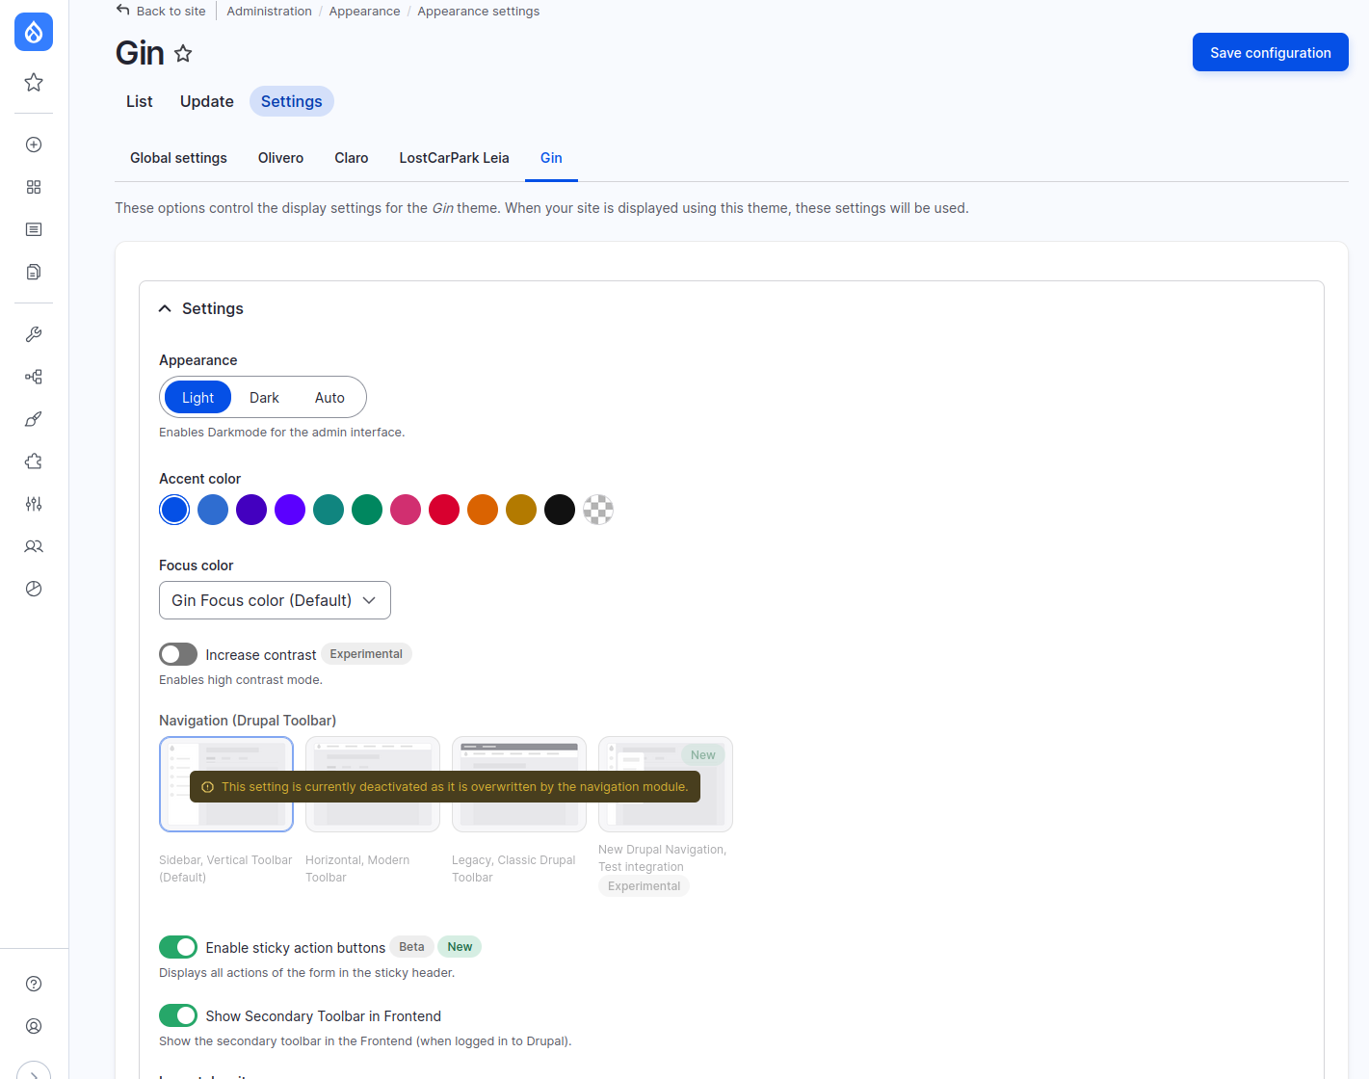1369x1079 pixels.
Task: Open the Olivero theme settings tab
Action: click(280, 158)
